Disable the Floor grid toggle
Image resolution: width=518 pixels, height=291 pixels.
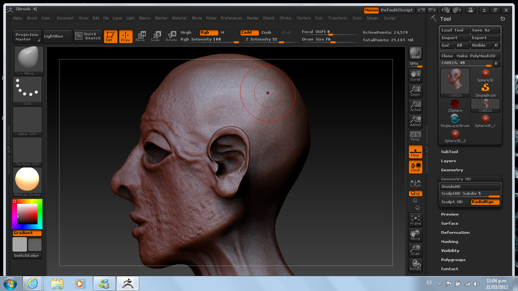[415, 152]
